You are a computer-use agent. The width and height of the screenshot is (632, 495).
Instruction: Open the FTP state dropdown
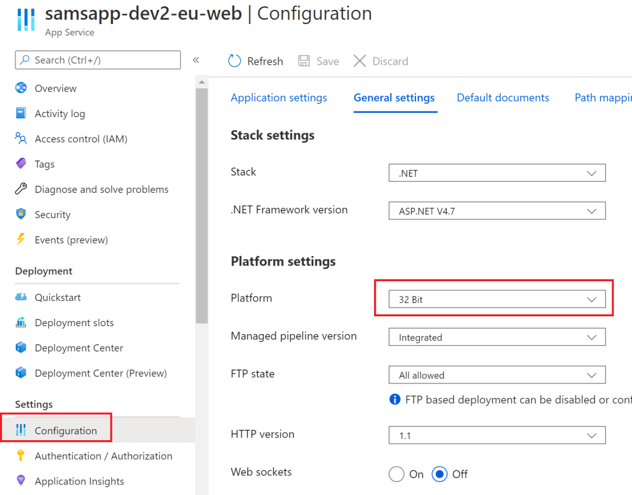pyautogui.click(x=497, y=375)
